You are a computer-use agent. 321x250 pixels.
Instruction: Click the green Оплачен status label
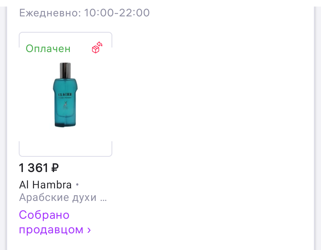(x=48, y=49)
